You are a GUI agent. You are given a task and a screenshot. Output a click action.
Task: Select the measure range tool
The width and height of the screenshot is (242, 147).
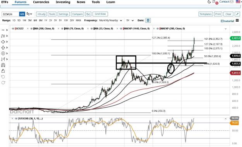click(3, 59)
